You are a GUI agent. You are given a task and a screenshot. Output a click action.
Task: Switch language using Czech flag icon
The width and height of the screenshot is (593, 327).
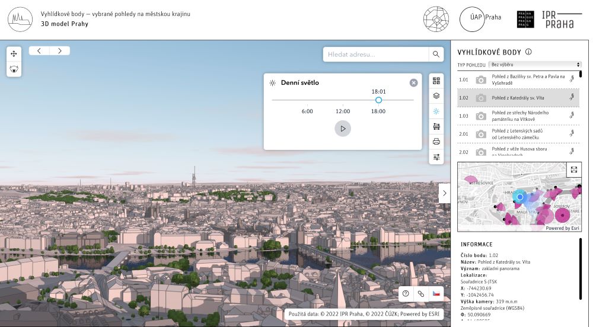click(x=436, y=293)
